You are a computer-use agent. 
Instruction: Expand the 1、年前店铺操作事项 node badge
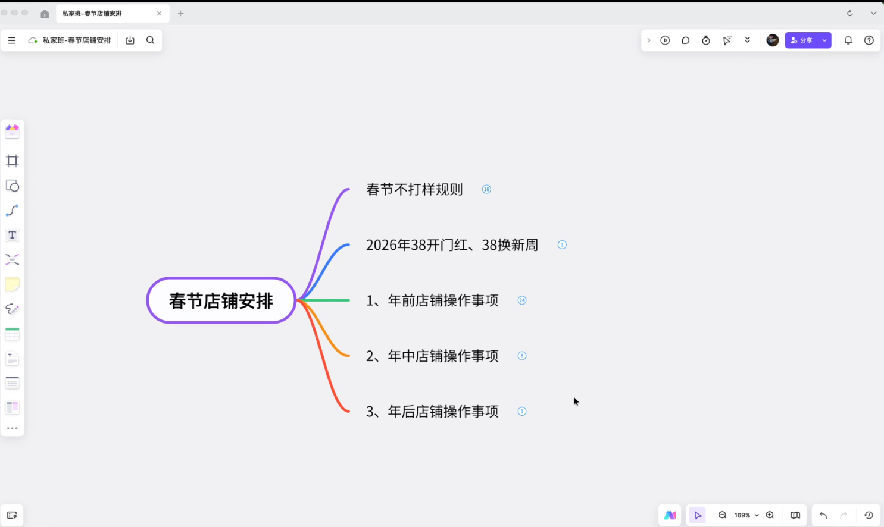[522, 300]
